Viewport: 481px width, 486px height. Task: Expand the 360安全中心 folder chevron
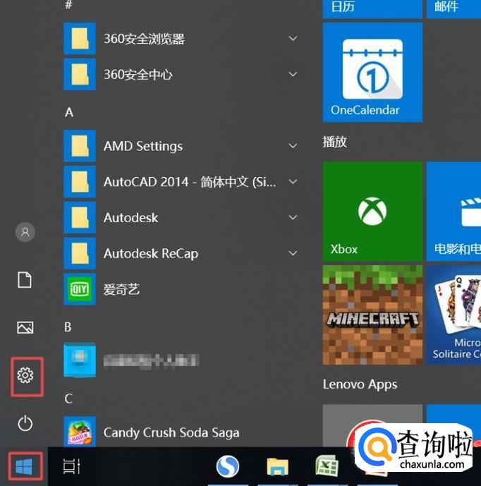293,74
